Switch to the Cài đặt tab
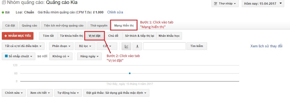 click(10, 26)
